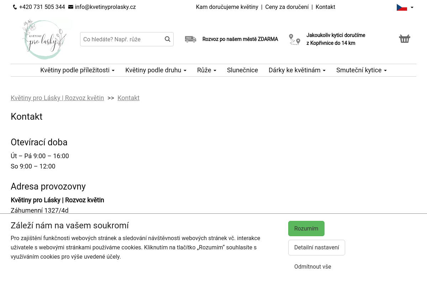Open Detailní nastavení cookie settings
427x285 pixels.
click(x=317, y=247)
